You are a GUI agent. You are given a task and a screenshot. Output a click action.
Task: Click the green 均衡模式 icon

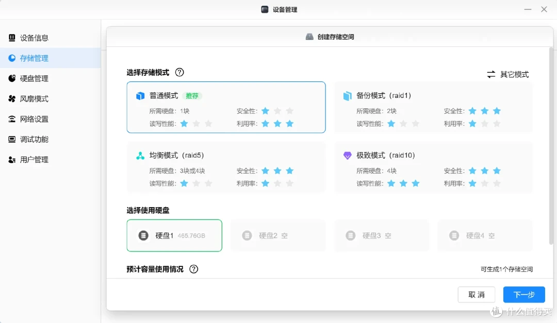coord(140,156)
